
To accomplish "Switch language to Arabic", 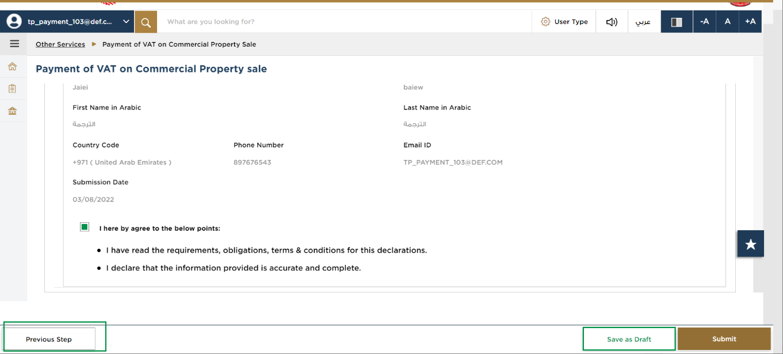I will 643,22.
